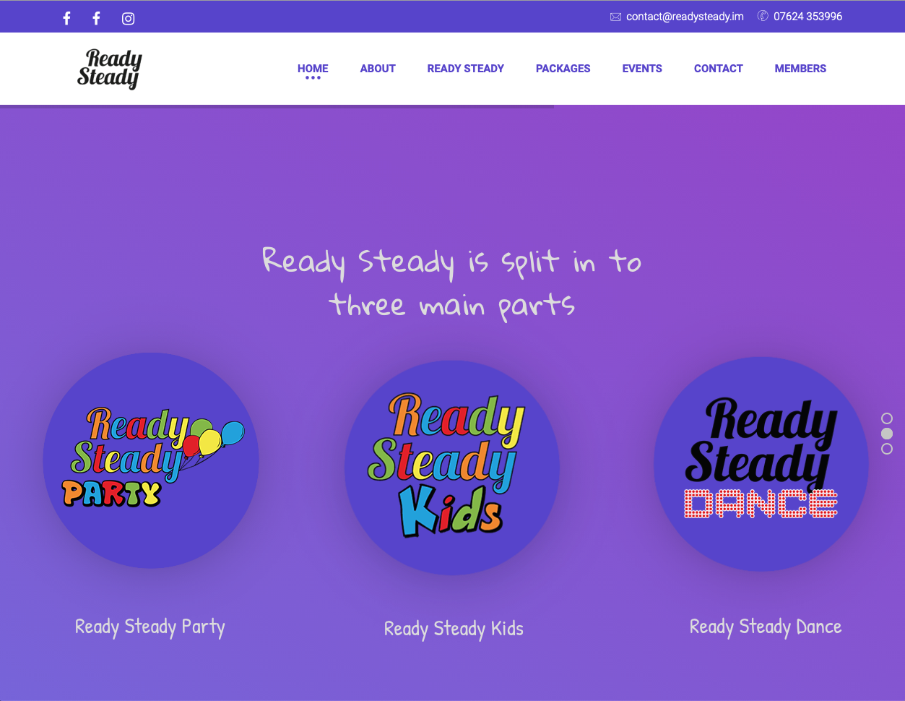This screenshot has height=701, width=905.
Task: Click the 'Ready Steady Kids' caption text
Action: pos(454,629)
